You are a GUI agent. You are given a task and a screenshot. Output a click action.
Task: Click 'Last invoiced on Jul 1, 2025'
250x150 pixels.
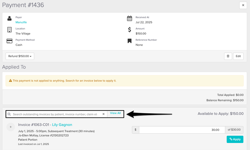[x=34, y=144]
